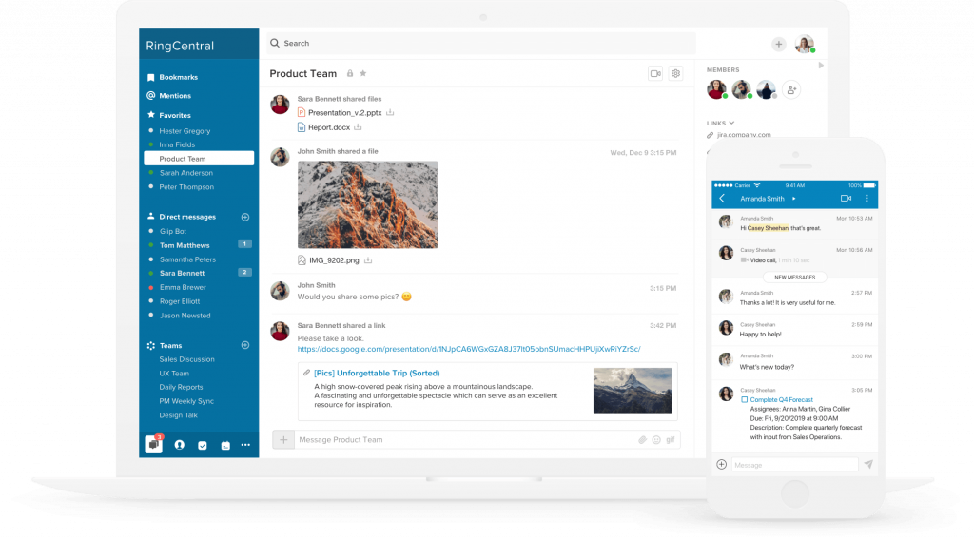This screenshot has width=974, height=538.
Task: Click the phone Message input field
Action: click(x=794, y=465)
